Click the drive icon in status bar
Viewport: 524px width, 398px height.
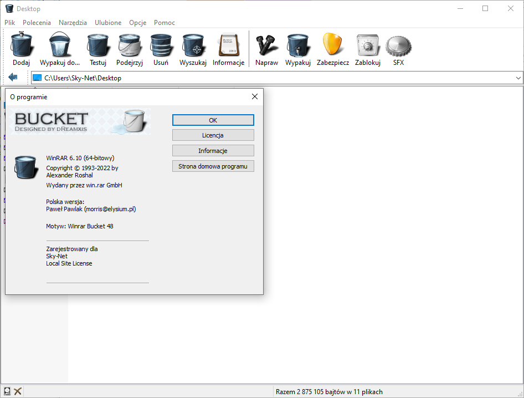click(7, 391)
